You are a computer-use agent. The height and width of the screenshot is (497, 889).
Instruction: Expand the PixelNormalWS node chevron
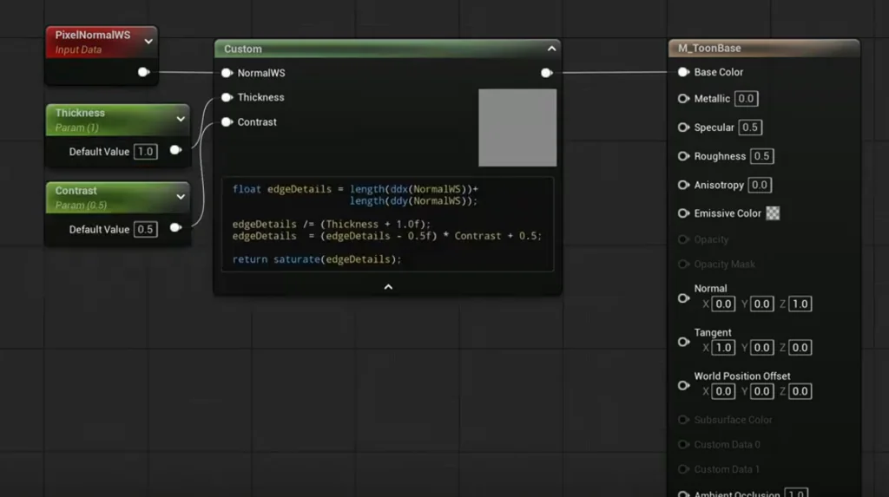pyautogui.click(x=148, y=42)
